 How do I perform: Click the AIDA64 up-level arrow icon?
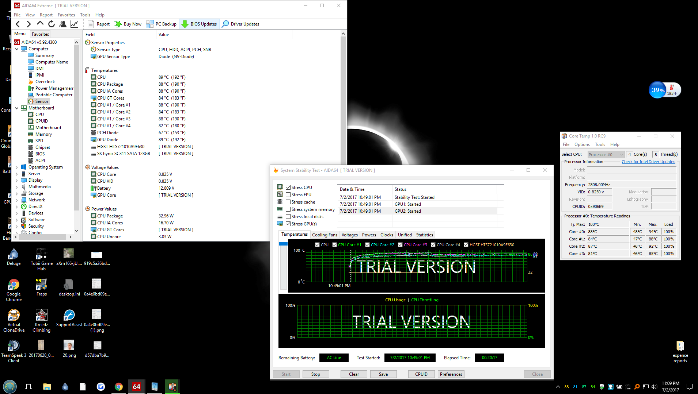point(40,24)
